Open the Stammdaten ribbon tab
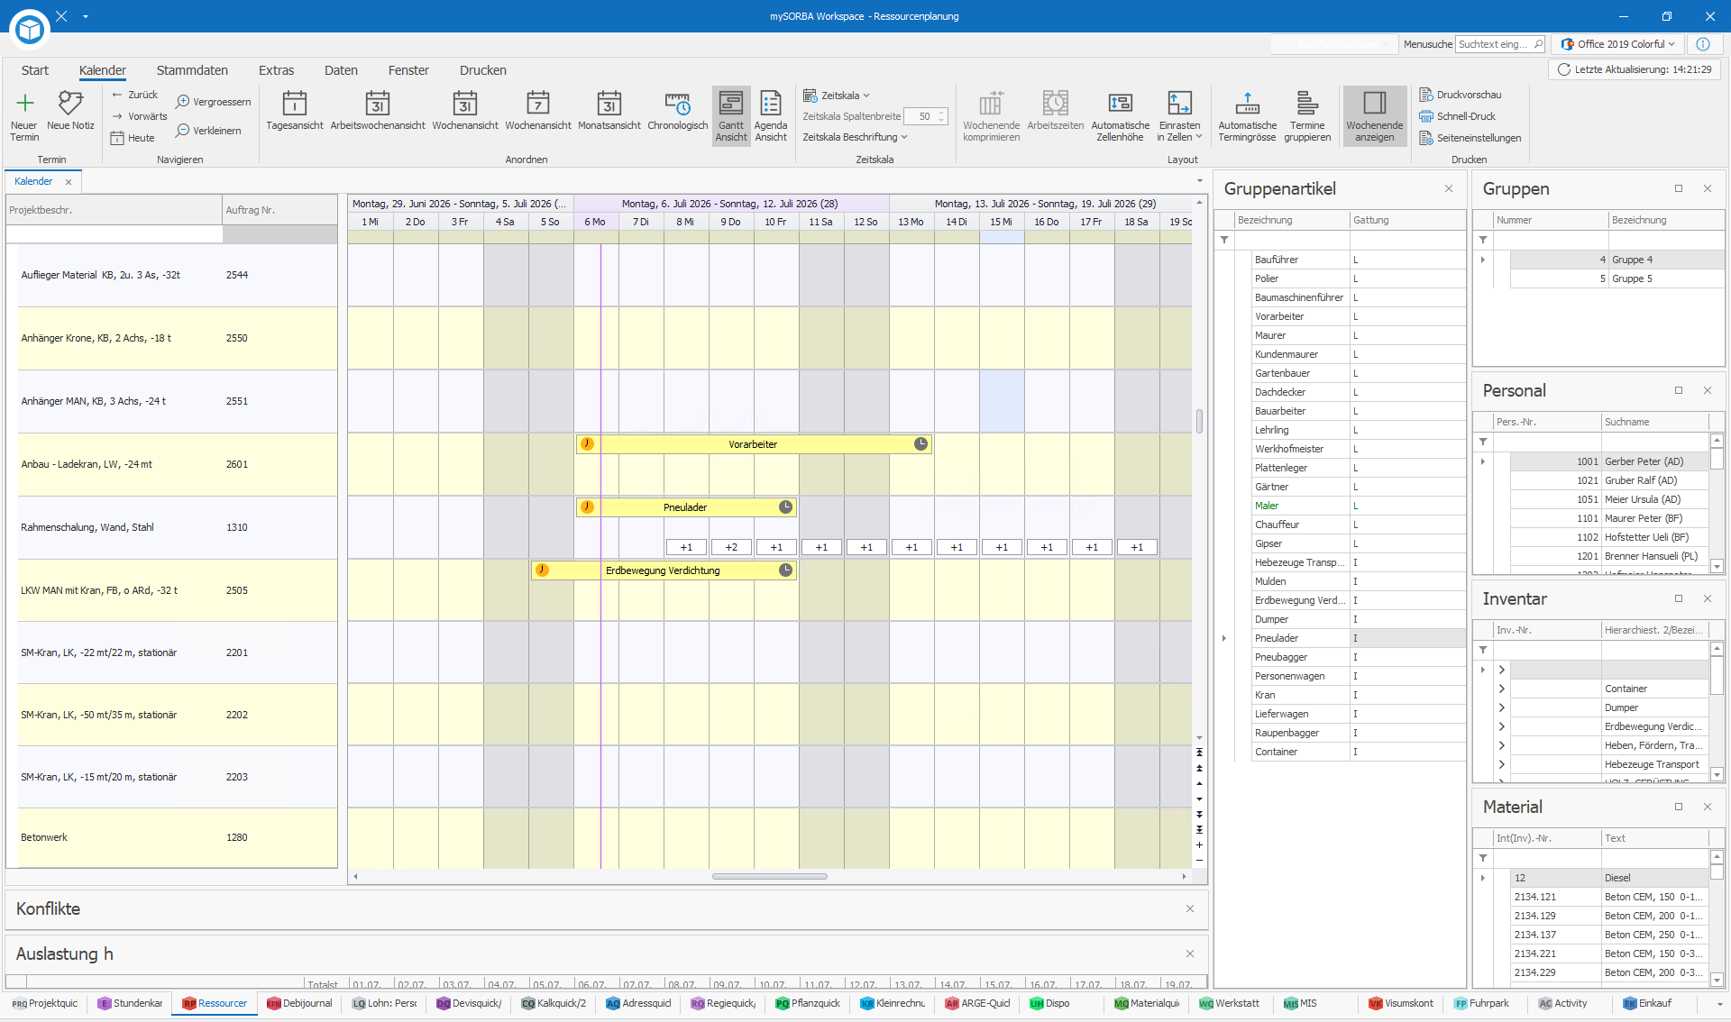The image size is (1731, 1022). tap(192, 70)
